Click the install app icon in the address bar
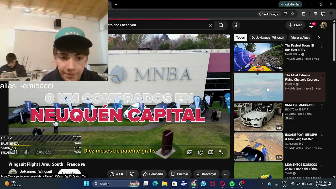This screenshot has width=336, height=189. coord(285,14)
